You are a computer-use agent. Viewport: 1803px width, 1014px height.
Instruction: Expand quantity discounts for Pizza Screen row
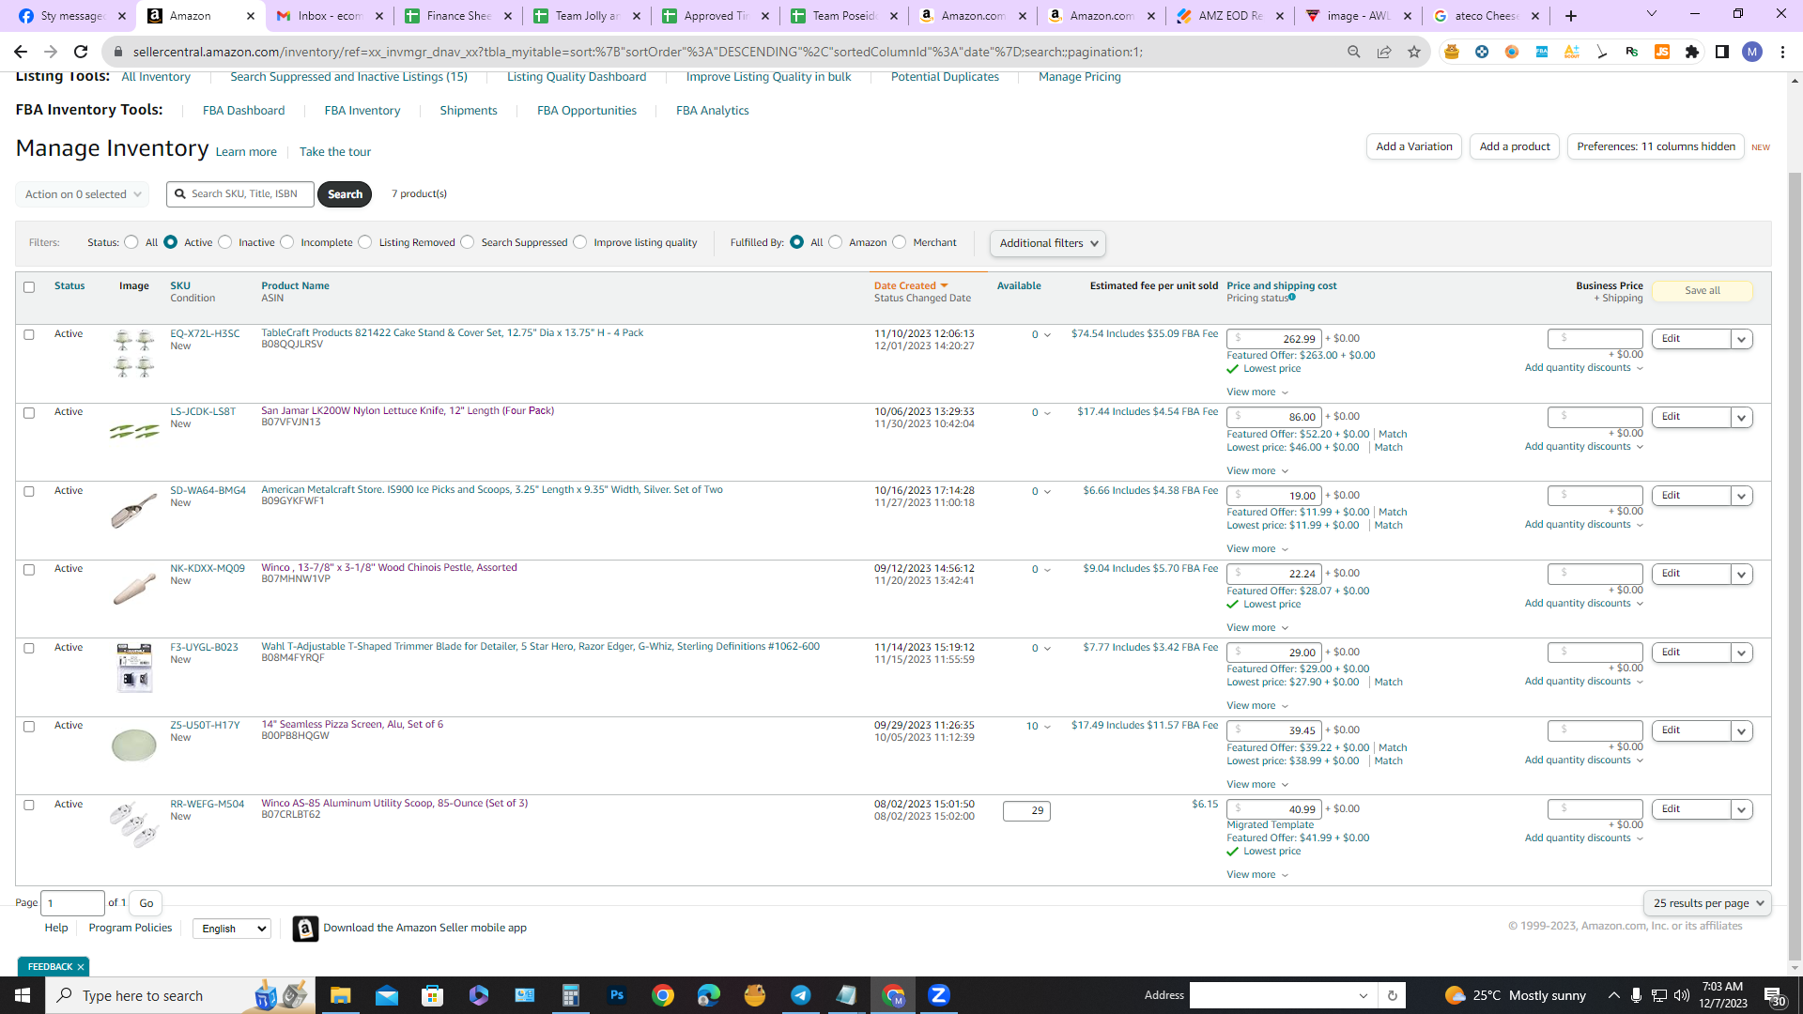[1584, 760]
